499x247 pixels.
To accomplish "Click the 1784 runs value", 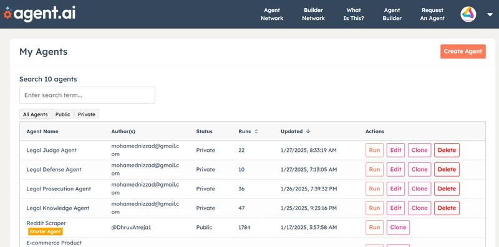I will click(x=245, y=227).
